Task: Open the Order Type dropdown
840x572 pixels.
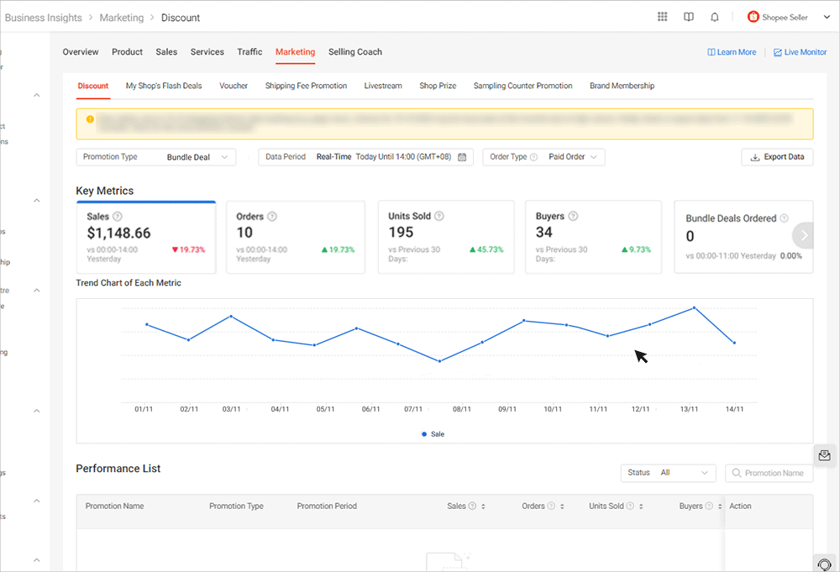Action: 543,157
